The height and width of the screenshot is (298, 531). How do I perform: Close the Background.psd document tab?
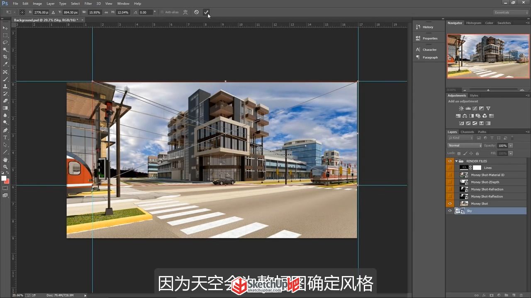pyautogui.click(x=82, y=20)
